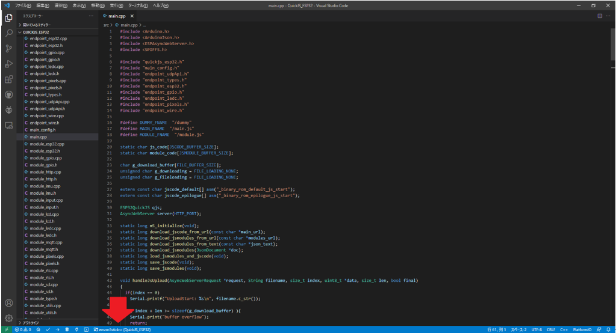Click the src breadcrumb segment

(x=106, y=25)
